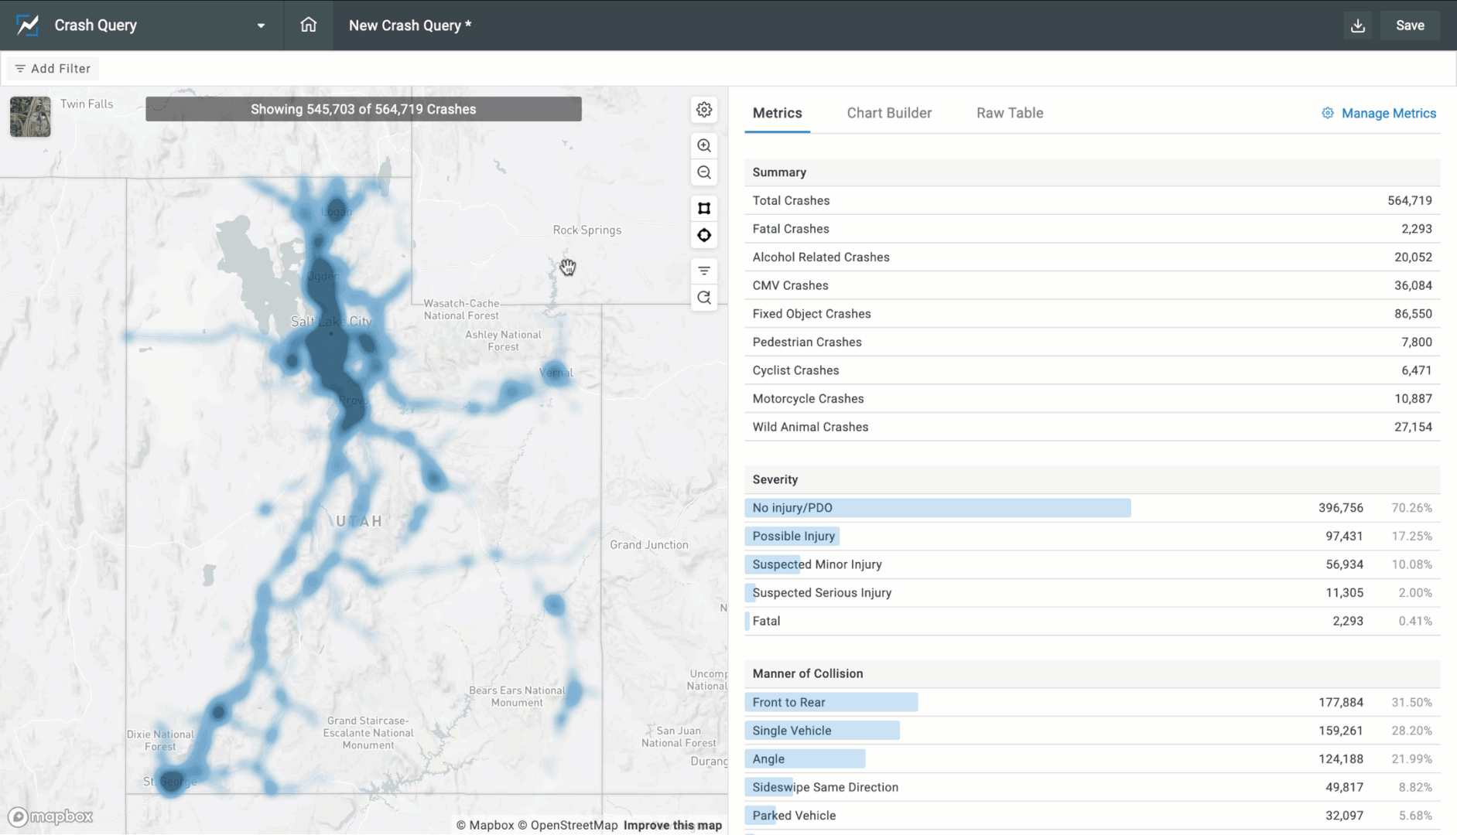Viewport: 1457px width, 835px height.
Task: Activate the crosshair locate tool
Action: 703,235
